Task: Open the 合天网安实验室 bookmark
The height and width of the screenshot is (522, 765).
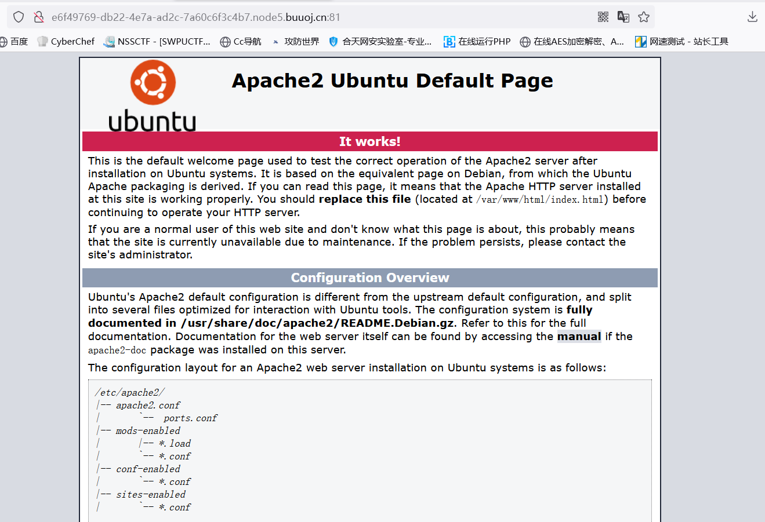Action: point(380,41)
